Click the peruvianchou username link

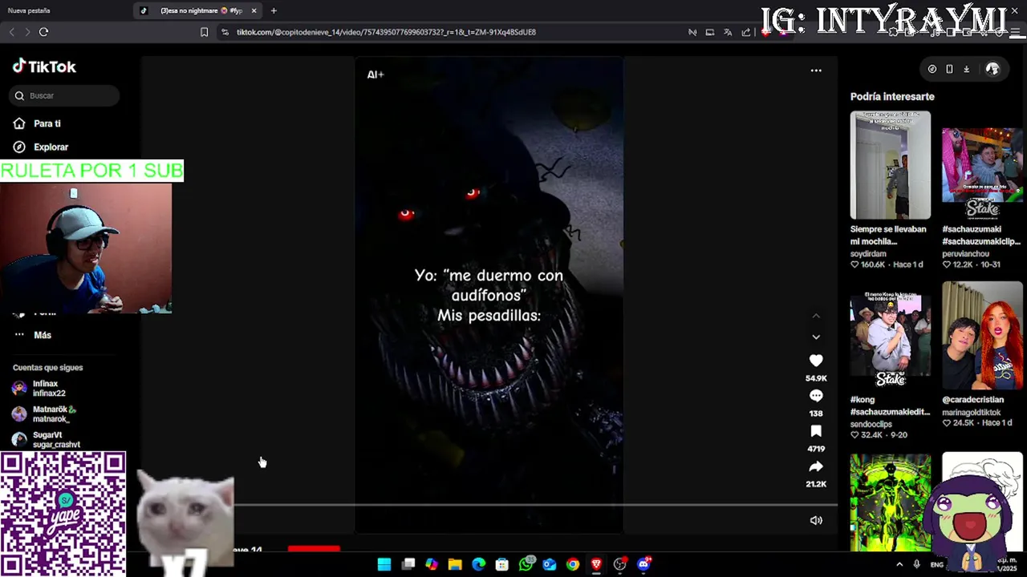click(965, 254)
